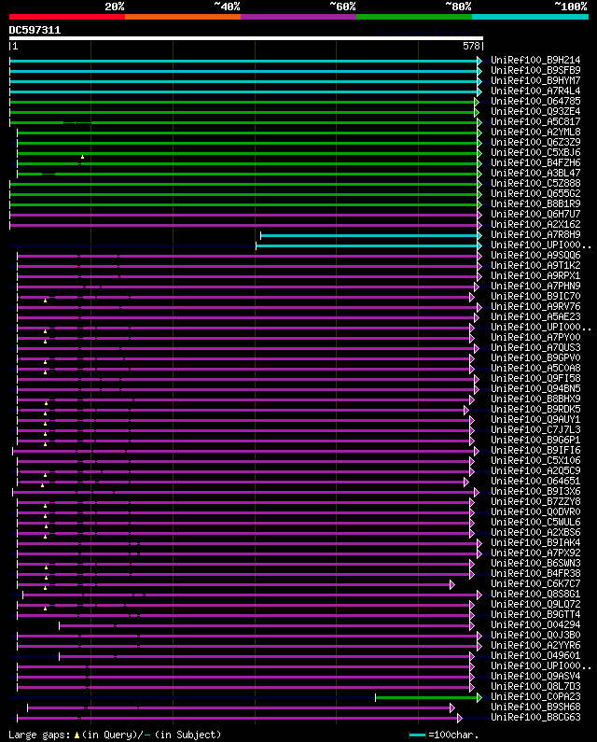The width and height of the screenshot is (597, 742).
Task: Click the purple arrowhead of O64651 bar
Action: point(466,483)
